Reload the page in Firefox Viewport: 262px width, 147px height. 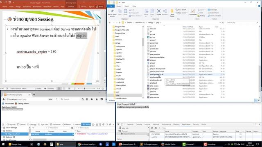coord(56,99)
